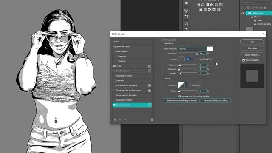Click the Cancelar button
Viewport: 272px width, 153px height.
click(x=252, y=48)
